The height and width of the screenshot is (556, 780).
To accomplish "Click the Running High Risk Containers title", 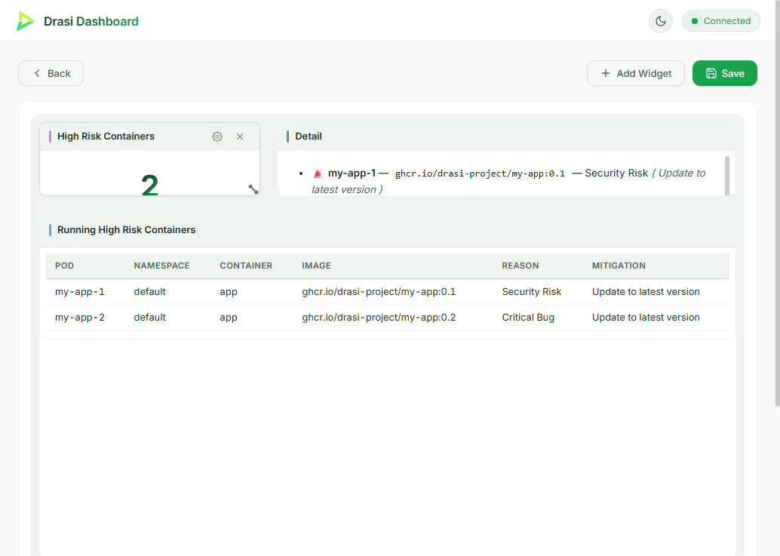I will point(126,230).
